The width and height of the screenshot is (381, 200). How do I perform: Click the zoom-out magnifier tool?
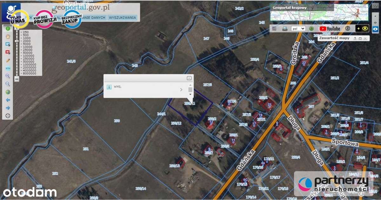8,84
